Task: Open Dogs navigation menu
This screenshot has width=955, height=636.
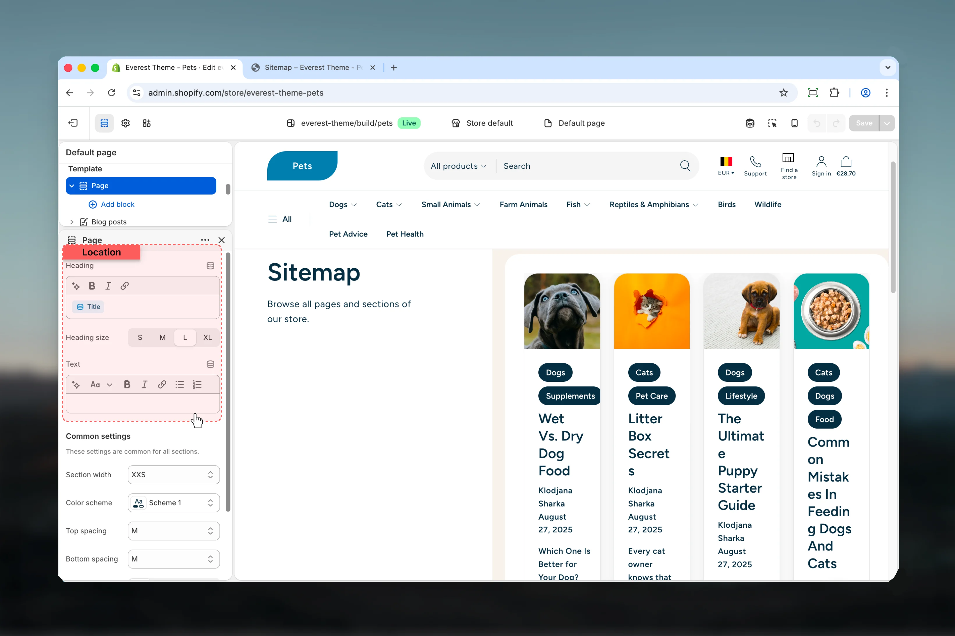Action: (343, 205)
